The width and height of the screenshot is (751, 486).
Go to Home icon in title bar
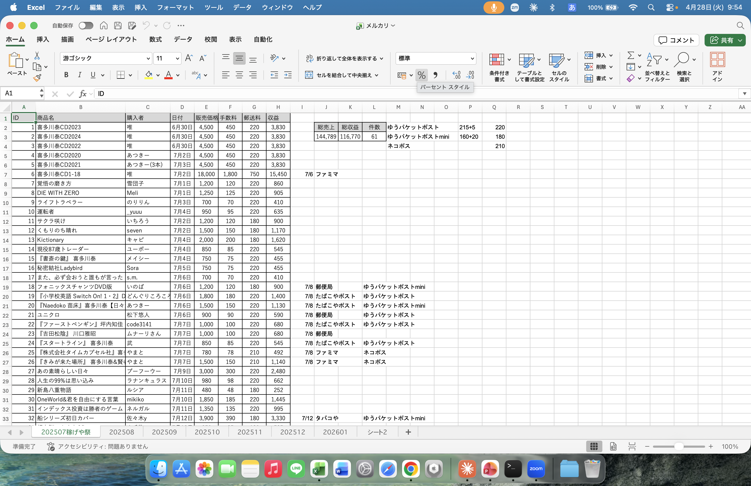point(104,26)
